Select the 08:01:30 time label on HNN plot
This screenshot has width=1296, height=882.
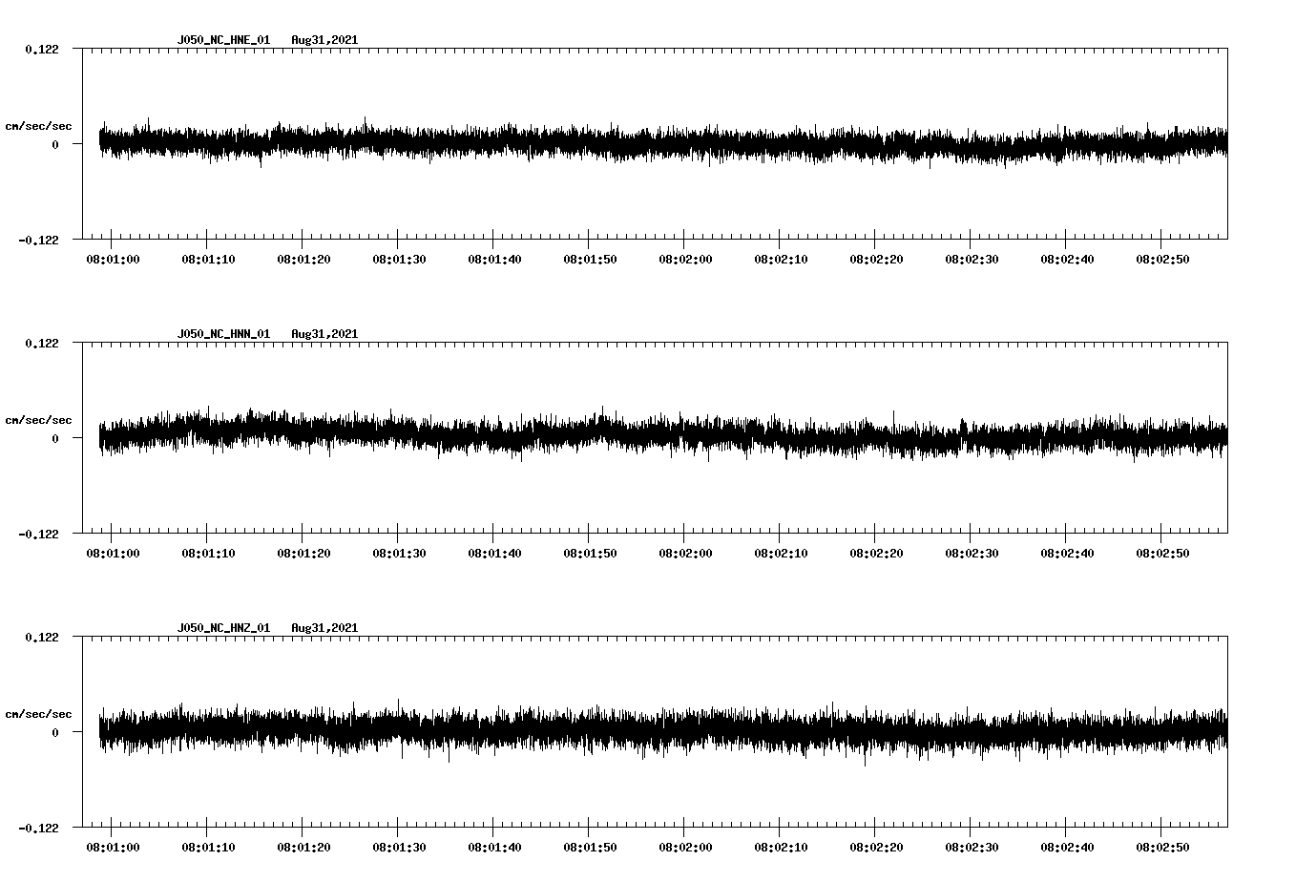pos(399,554)
